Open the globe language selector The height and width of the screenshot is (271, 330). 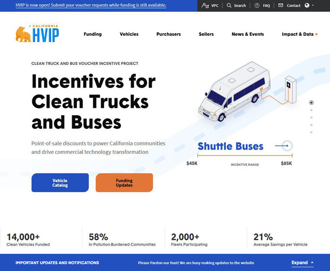pyautogui.click(x=307, y=5)
